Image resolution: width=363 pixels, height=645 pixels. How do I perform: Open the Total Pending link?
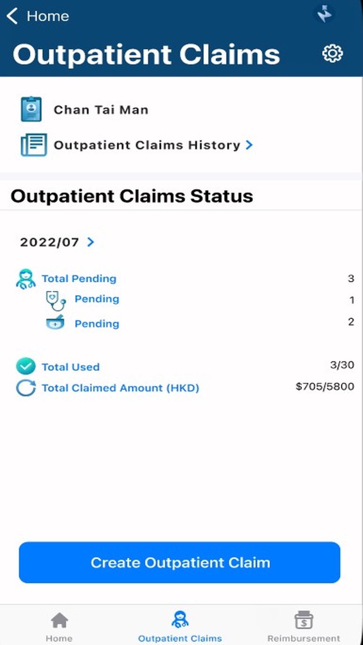79,278
